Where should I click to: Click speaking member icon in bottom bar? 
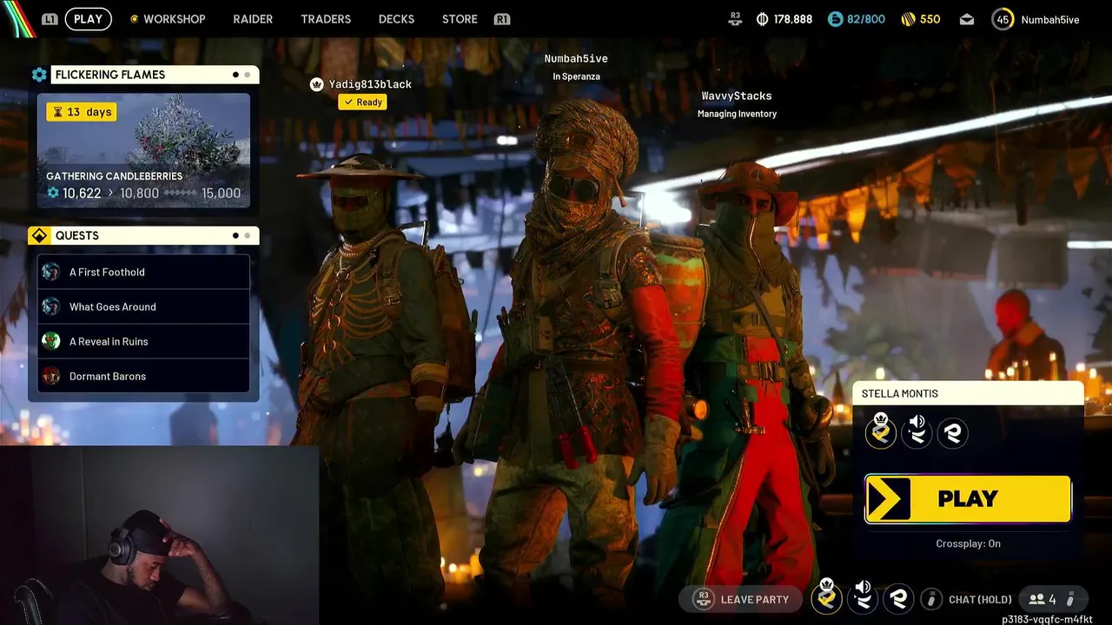coord(863,597)
